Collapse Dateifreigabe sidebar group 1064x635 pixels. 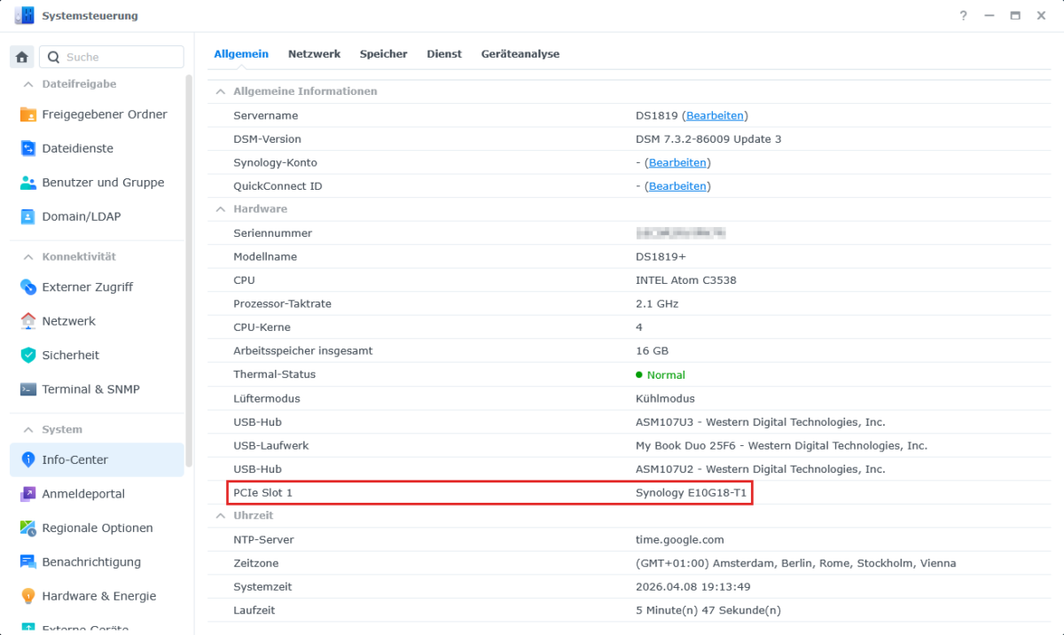tap(27, 84)
